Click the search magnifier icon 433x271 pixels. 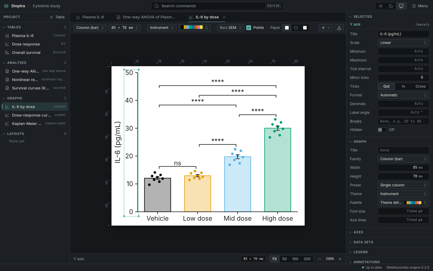click(x=157, y=6)
